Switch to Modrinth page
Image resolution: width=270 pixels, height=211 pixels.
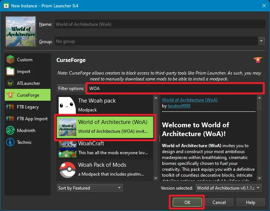(x=28, y=130)
